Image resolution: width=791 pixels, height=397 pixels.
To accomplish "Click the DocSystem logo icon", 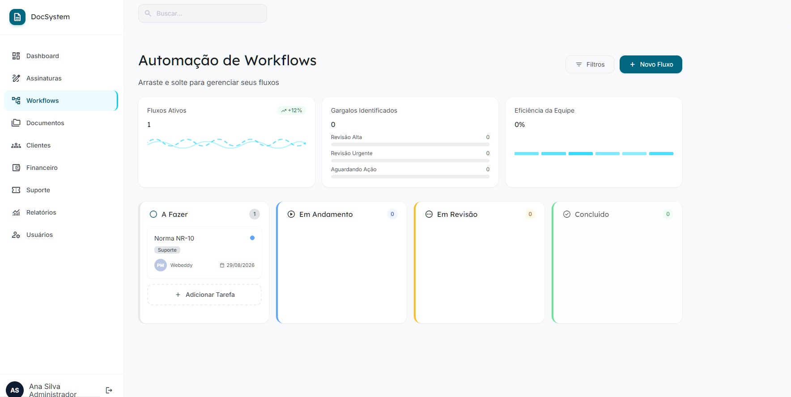I will [x=17, y=17].
